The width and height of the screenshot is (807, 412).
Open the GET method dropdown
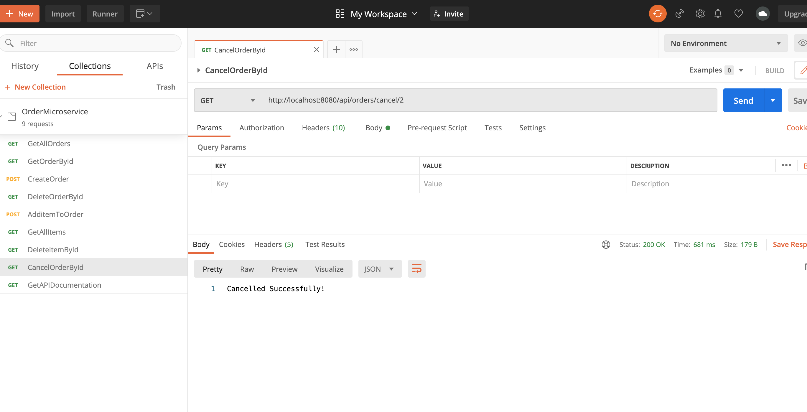(228, 100)
